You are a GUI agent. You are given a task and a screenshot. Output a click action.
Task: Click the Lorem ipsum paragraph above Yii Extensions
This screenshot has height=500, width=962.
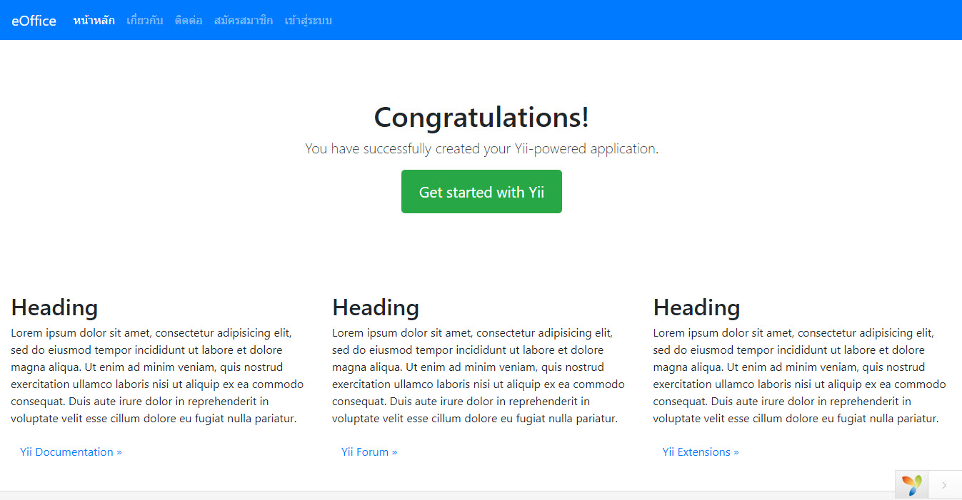point(800,376)
